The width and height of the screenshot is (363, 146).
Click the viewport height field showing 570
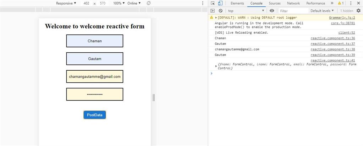(x=103, y=3)
